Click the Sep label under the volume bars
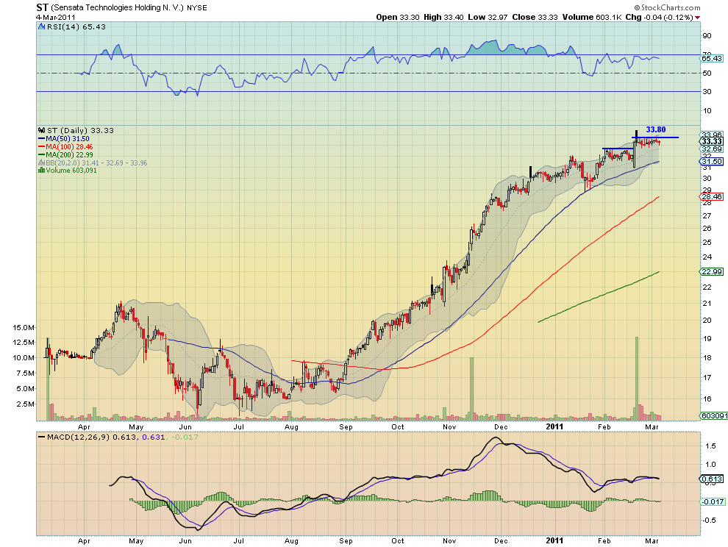This screenshot has height=547, width=728. pos(346,426)
